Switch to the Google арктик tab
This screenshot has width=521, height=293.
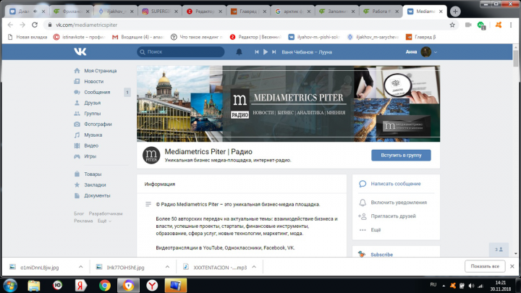pyautogui.click(x=292, y=12)
